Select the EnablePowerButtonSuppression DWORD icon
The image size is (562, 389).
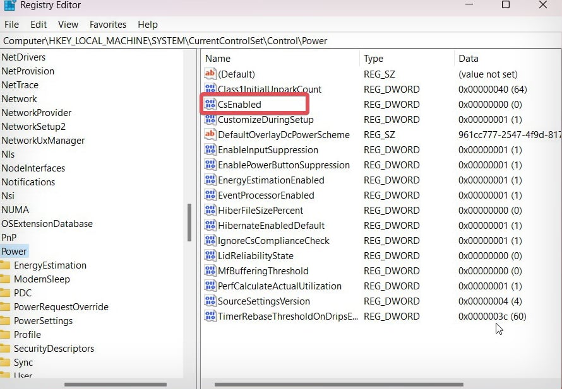(x=210, y=165)
